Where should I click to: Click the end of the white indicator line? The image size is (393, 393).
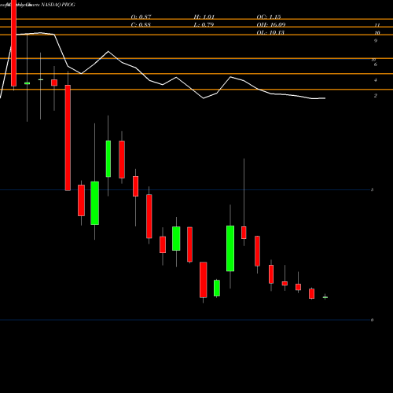click(325, 98)
